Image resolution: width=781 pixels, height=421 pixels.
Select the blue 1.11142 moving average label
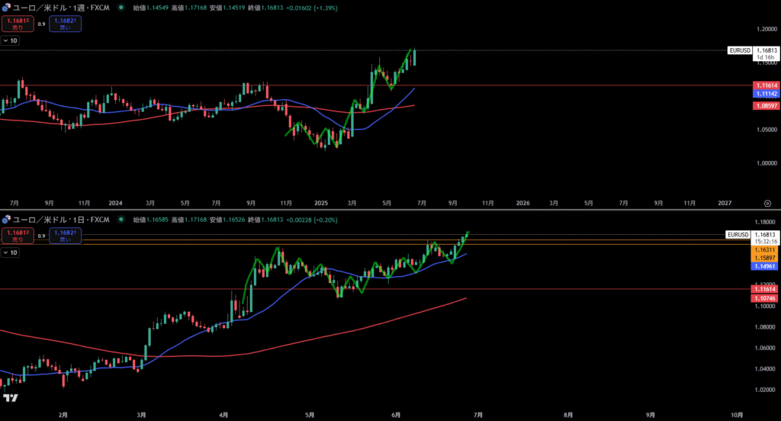coord(766,94)
